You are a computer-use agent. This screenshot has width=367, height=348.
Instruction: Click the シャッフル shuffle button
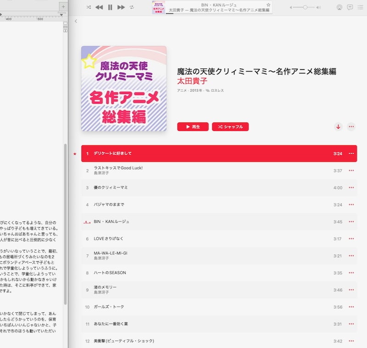(x=230, y=127)
